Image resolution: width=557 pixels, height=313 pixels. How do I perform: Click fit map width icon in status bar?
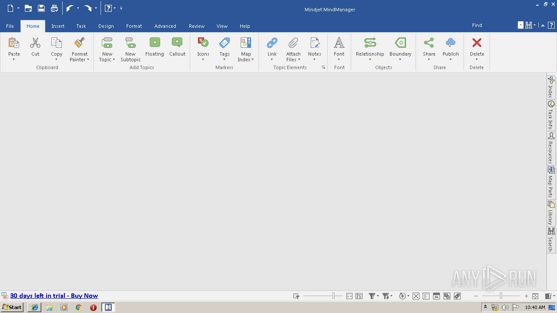point(349,296)
